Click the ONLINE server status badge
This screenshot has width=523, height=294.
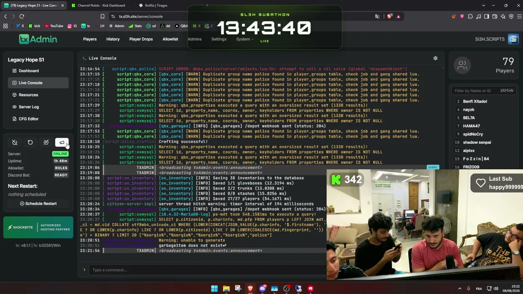pyautogui.click(x=60, y=154)
